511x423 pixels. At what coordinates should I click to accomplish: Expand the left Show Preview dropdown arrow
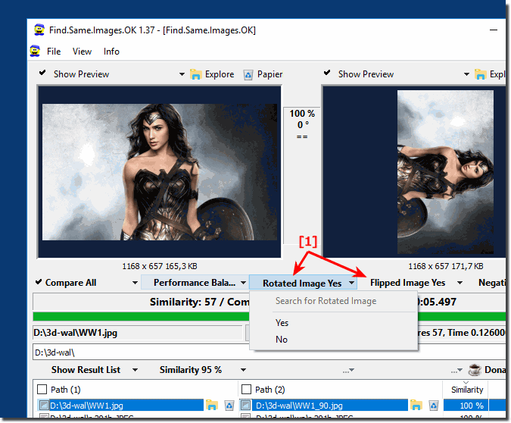click(182, 74)
